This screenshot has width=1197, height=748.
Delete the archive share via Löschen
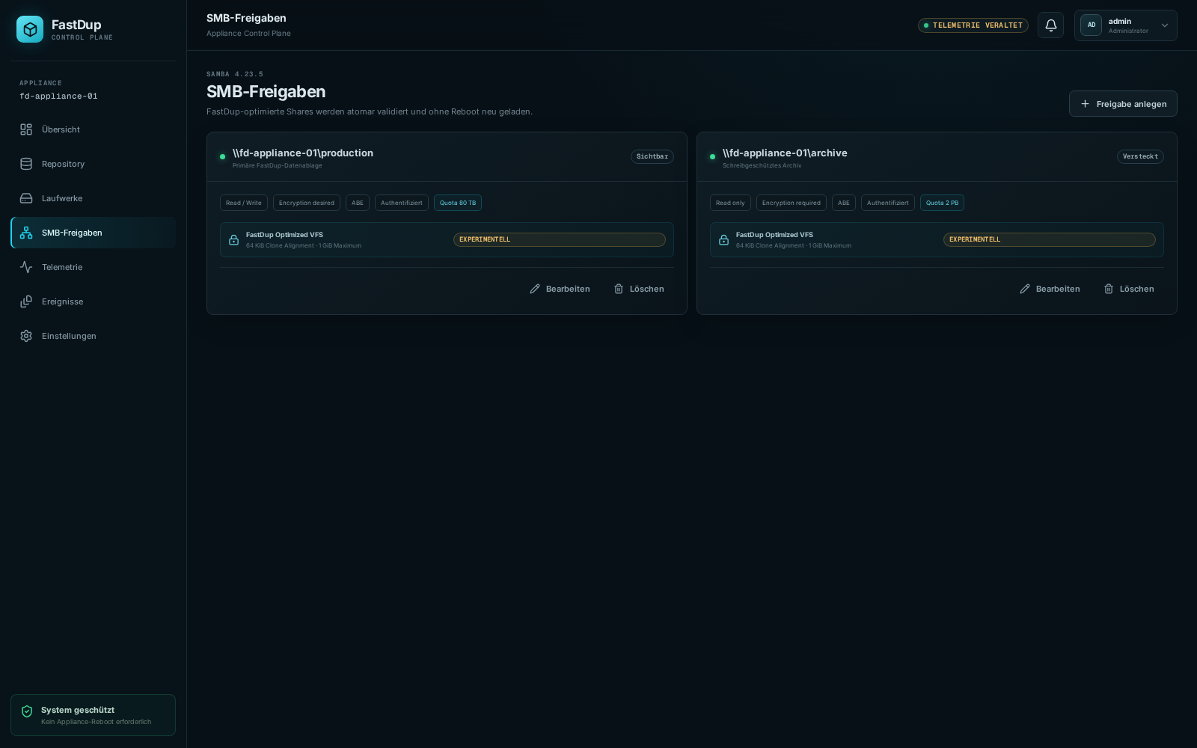[x=1129, y=289]
